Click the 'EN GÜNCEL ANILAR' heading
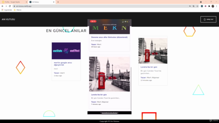This screenshot has width=219, height=123. click(x=66, y=31)
